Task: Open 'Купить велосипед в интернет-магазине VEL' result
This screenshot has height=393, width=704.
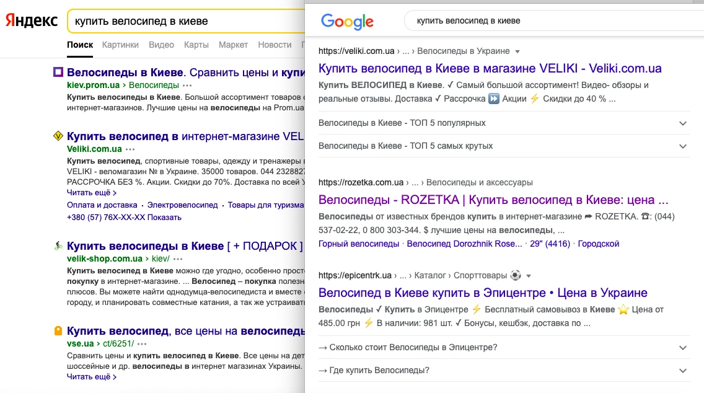Action: (x=186, y=136)
